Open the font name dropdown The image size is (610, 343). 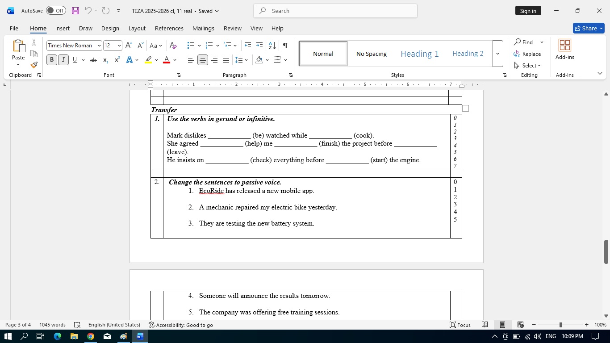99,46
